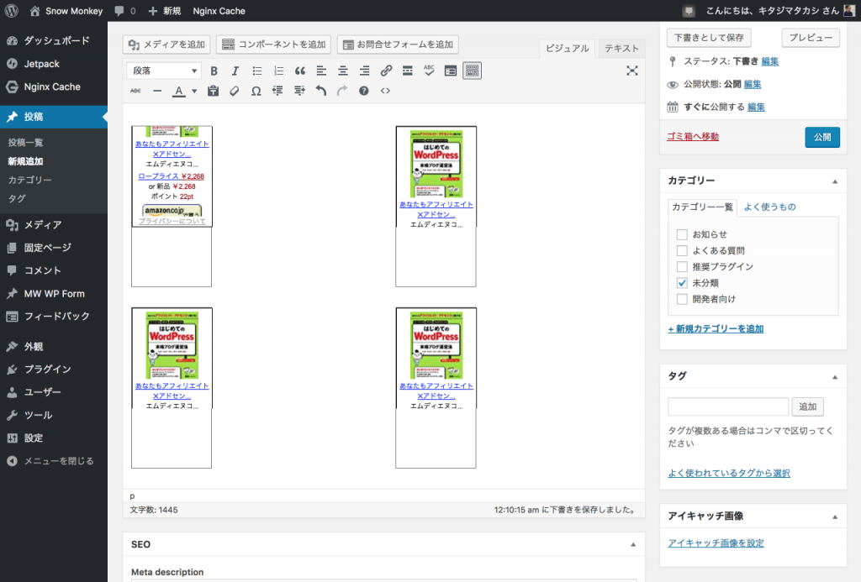Decrease the paragraph indent

277,91
